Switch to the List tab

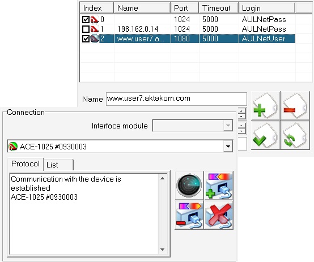pos(58,165)
